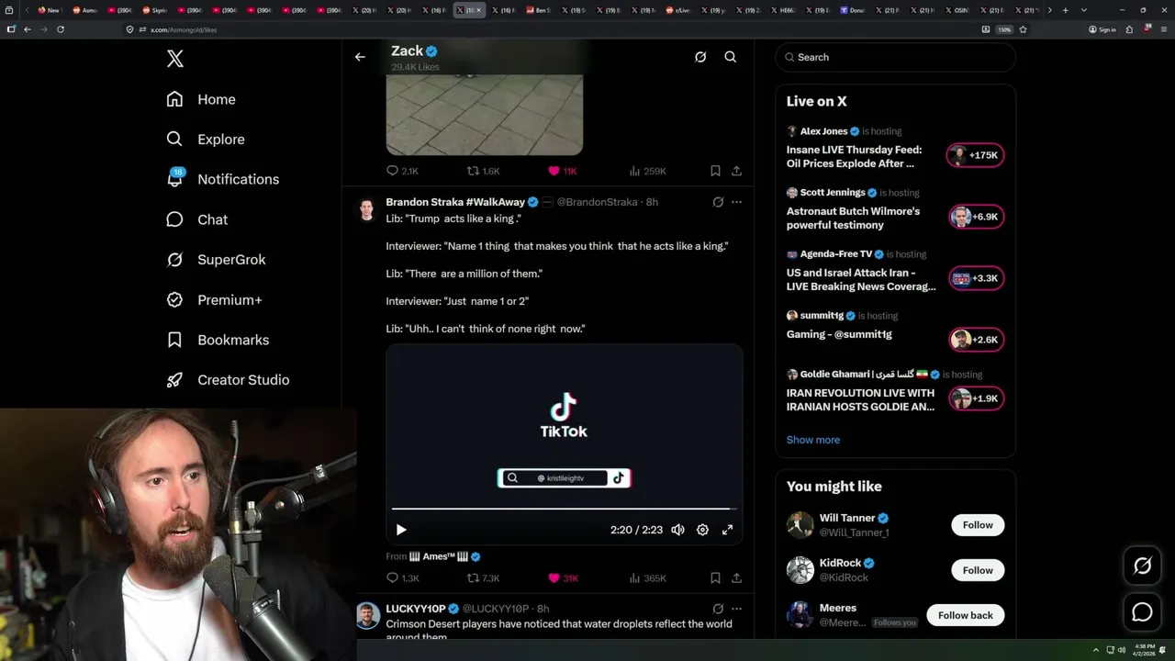Screen dimensions: 1175x661
Task: Search Zack's profile with the magnifier icon
Action: tap(731, 57)
